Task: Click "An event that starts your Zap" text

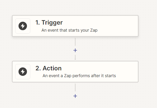Action: click(x=69, y=30)
